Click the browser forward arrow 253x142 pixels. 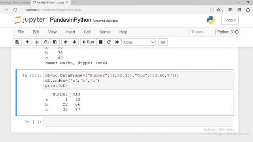[6, 10]
